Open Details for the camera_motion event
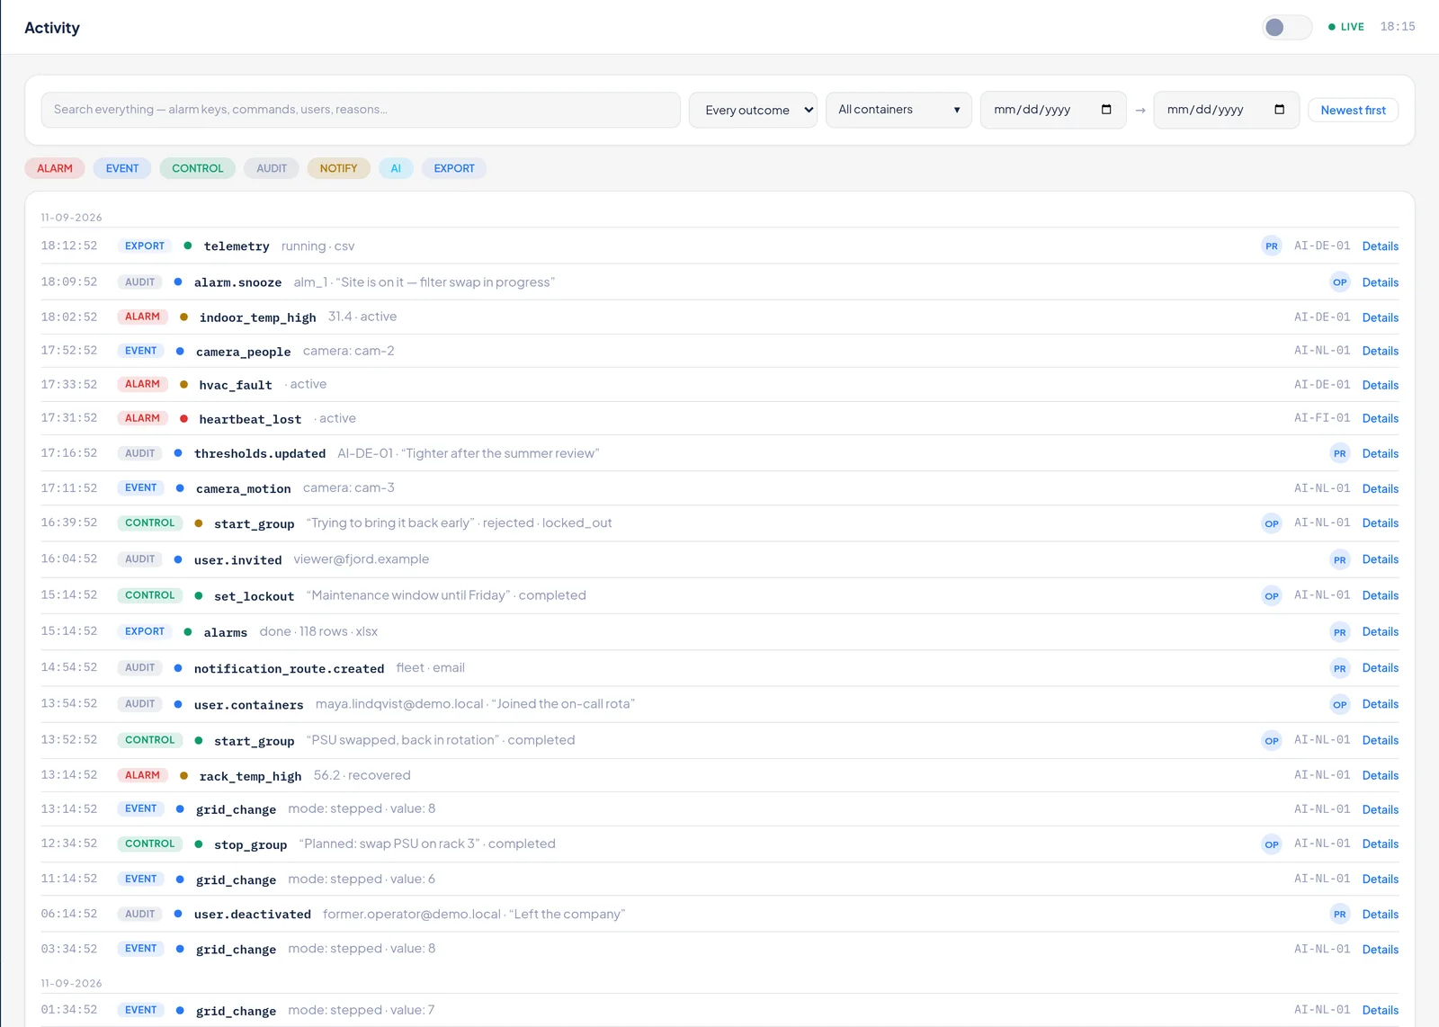The height and width of the screenshot is (1027, 1439). pyautogui.click(x=1380, y=489)
